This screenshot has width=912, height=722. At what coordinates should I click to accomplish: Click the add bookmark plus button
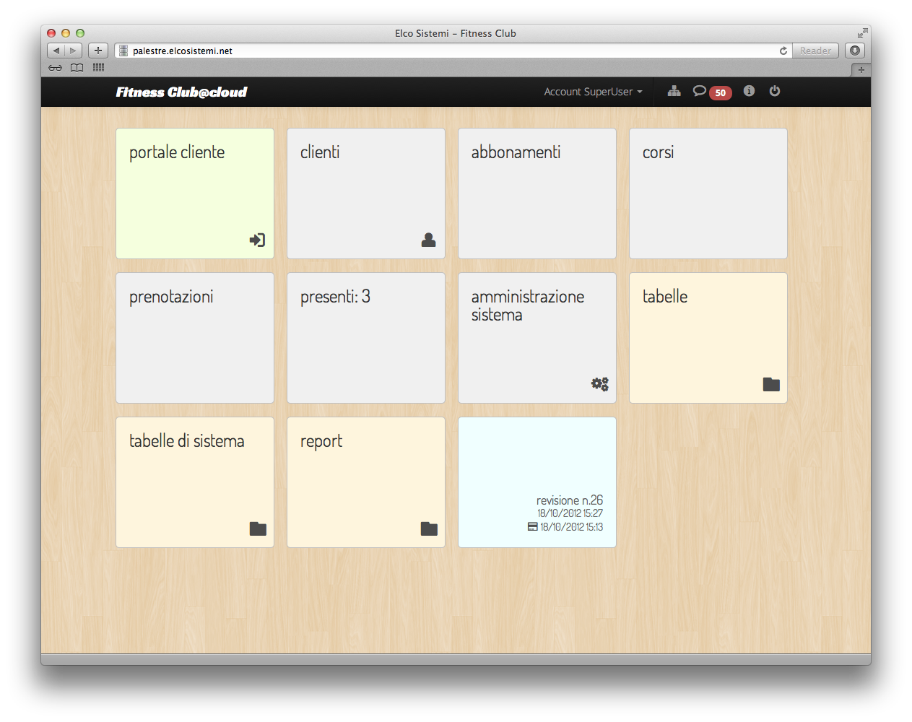[98, 51]
